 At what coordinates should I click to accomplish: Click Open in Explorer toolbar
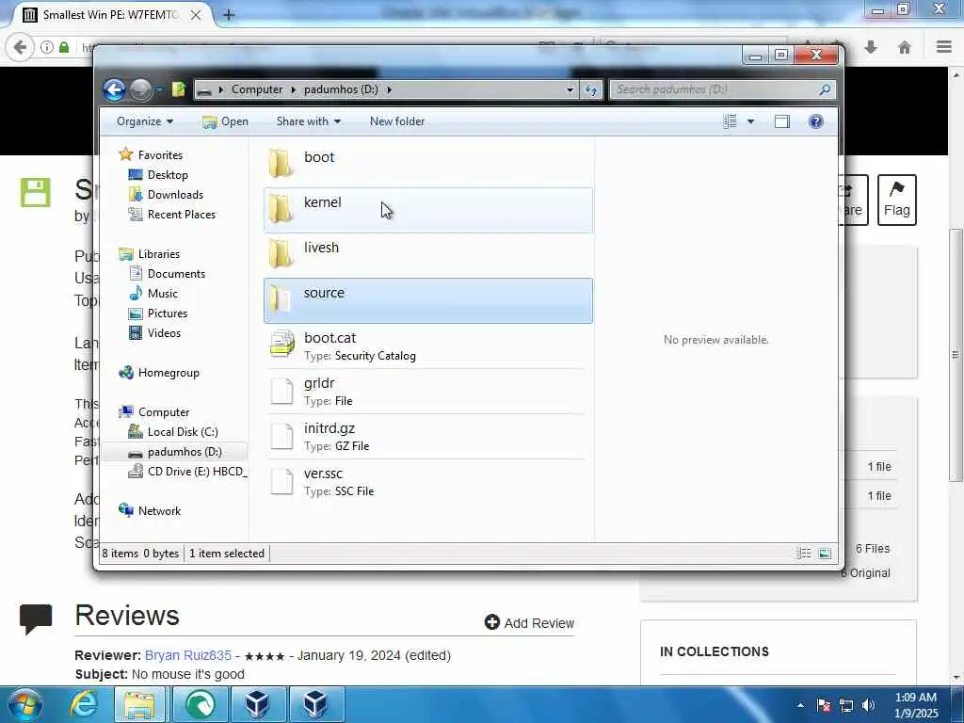pos(226,121)
